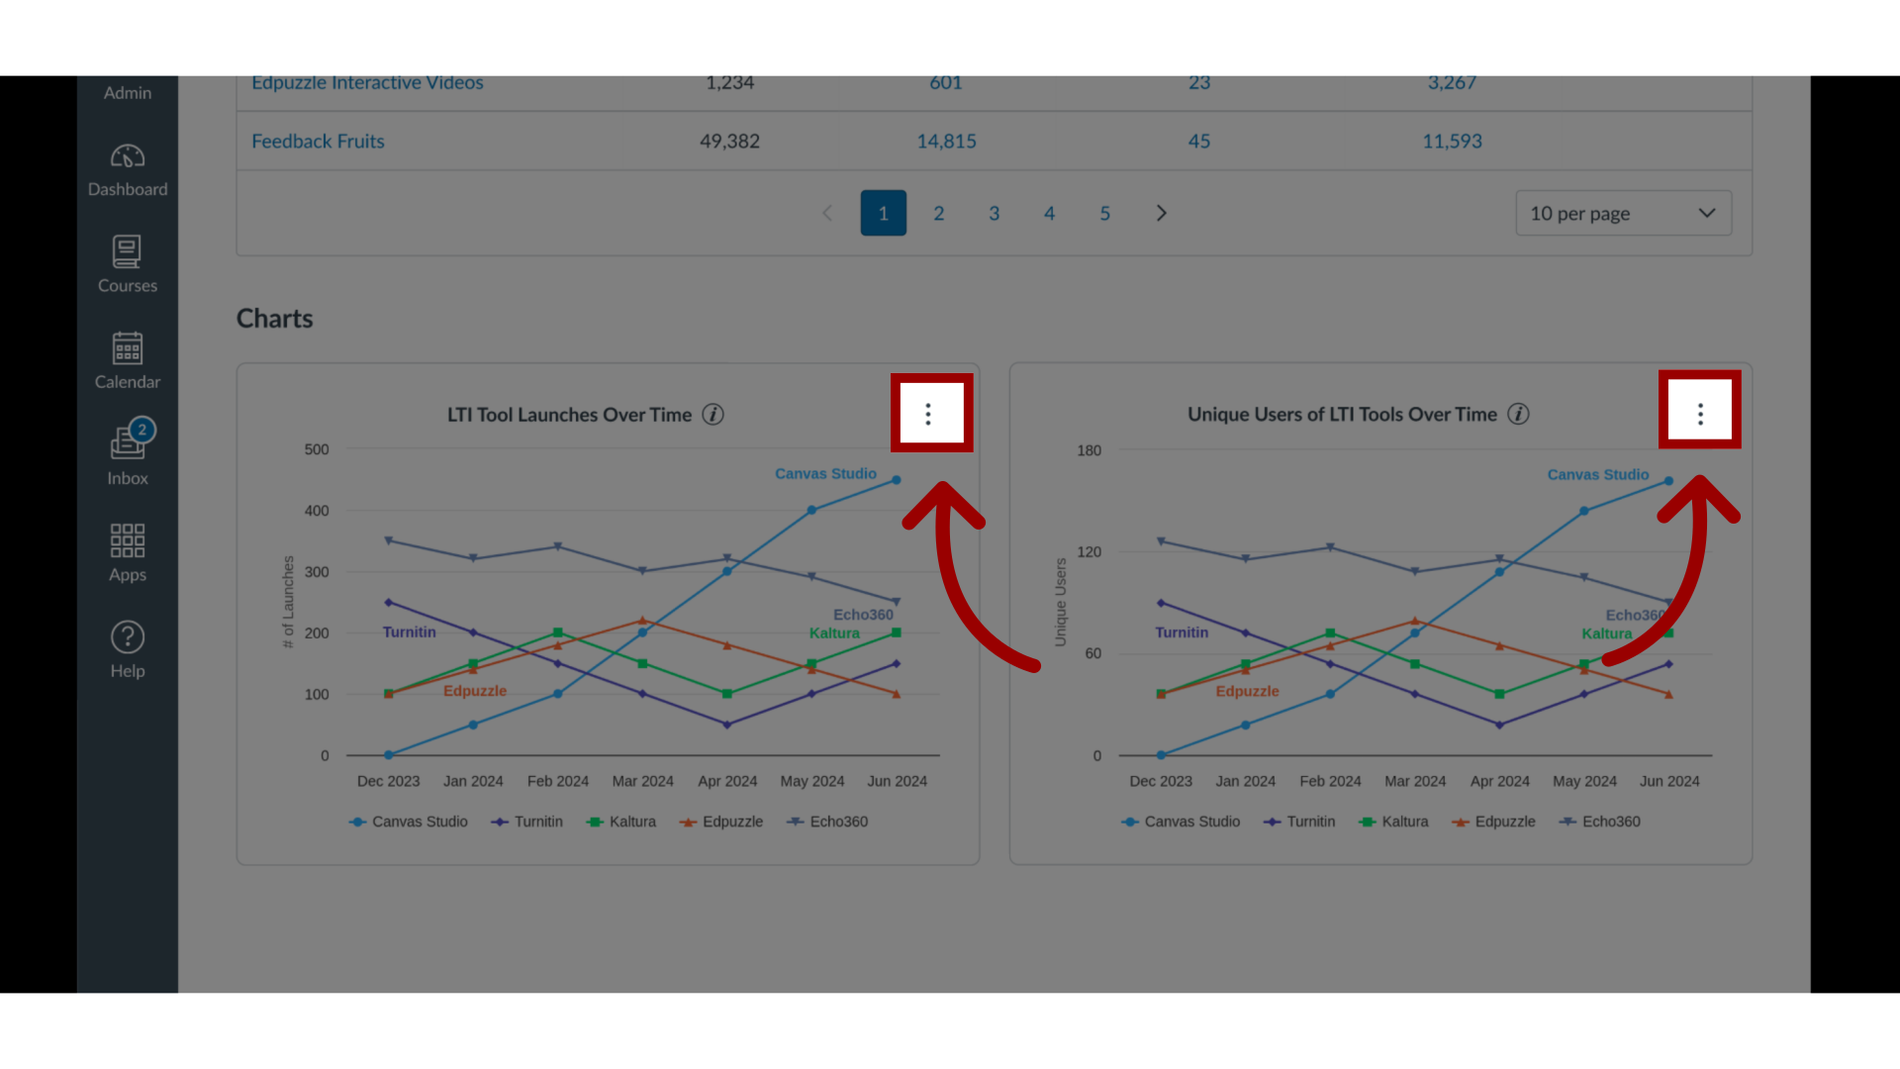Go to page 2
The height and width of the screenshot is (1069, 1900).
point(939,213)
